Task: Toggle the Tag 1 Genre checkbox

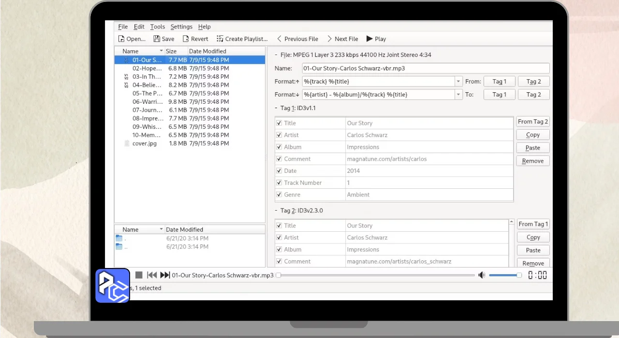Action: [x=279, y=195]
